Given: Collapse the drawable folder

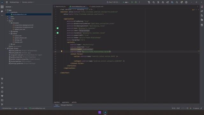Looking at the screenshot, I should click(10, 23).
